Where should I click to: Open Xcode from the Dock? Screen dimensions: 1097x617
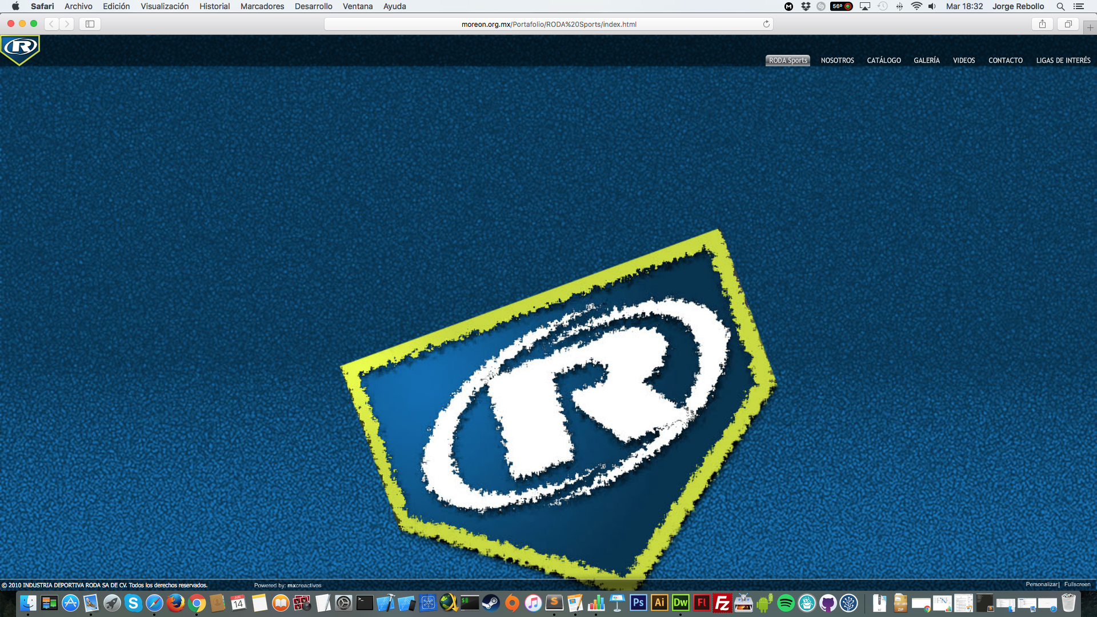[386, 603]
